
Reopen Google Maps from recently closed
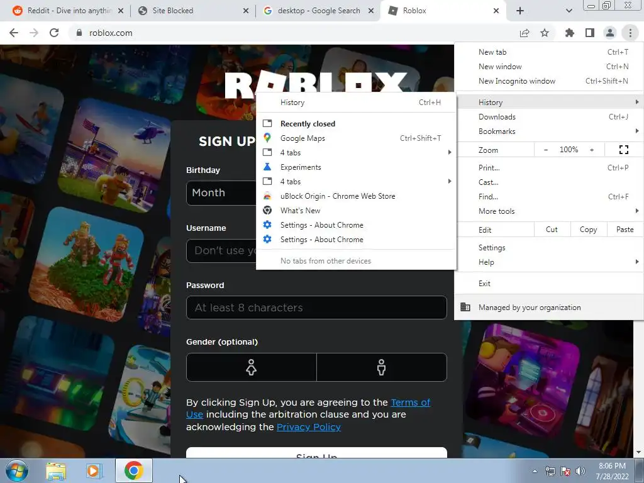[x=356, y=138]
